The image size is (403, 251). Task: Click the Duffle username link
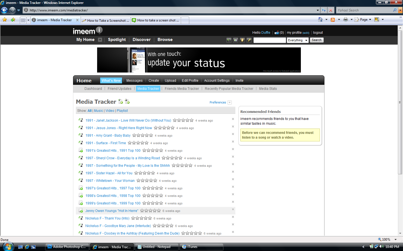(266, 33)
